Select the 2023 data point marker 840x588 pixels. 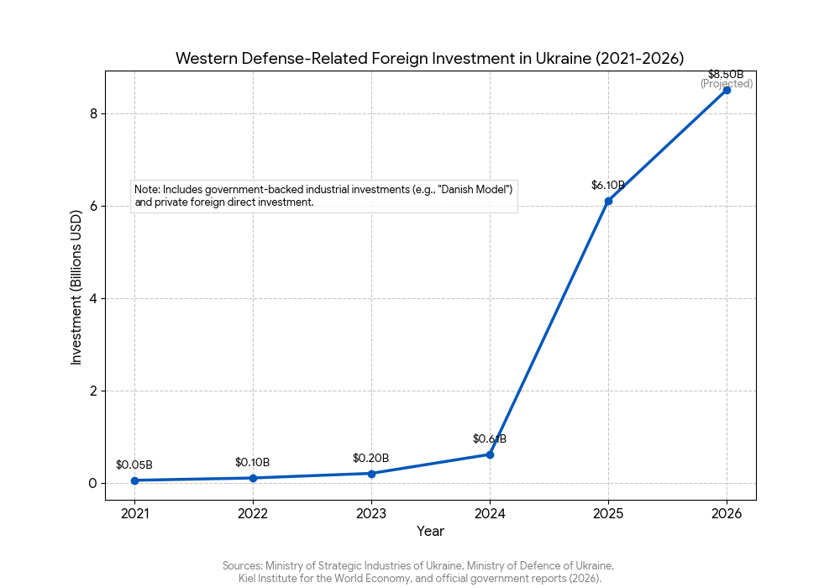coord(371,474)
